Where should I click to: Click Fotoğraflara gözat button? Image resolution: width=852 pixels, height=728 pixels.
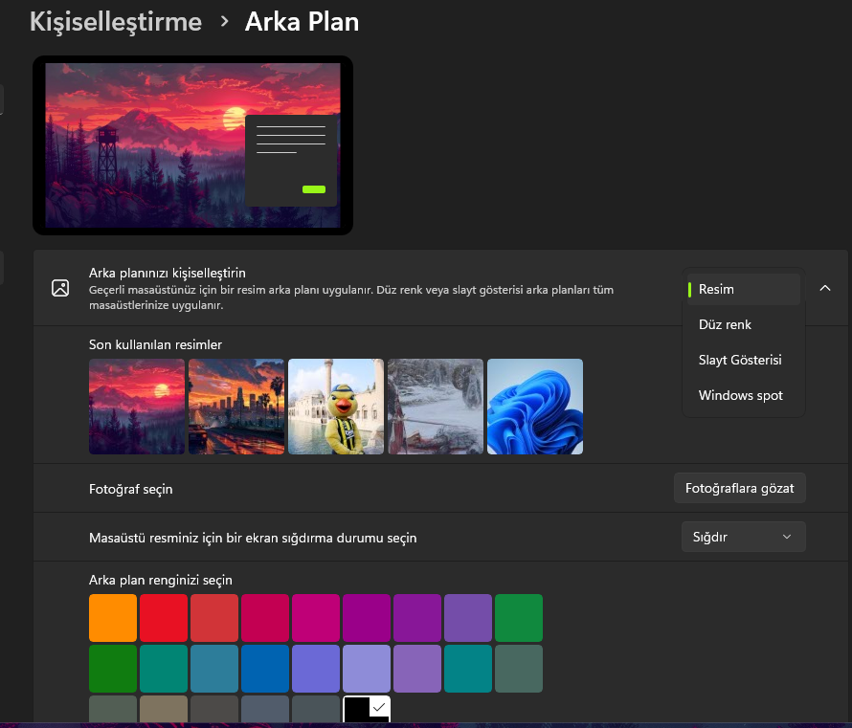coord(740,488)
